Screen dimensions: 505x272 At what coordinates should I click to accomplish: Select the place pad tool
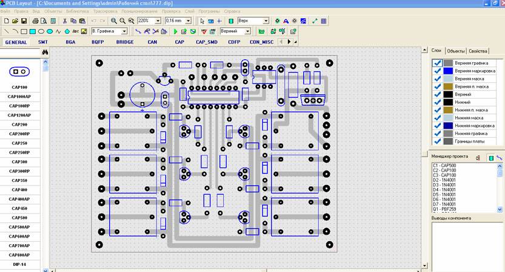277,21
